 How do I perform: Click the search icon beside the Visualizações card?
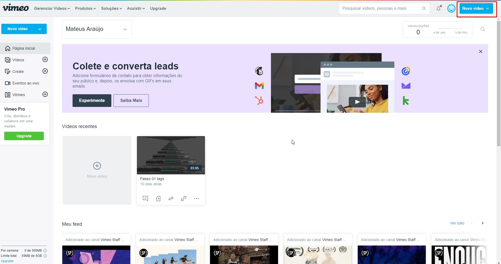pyautogui.click(x=483, y=29)
